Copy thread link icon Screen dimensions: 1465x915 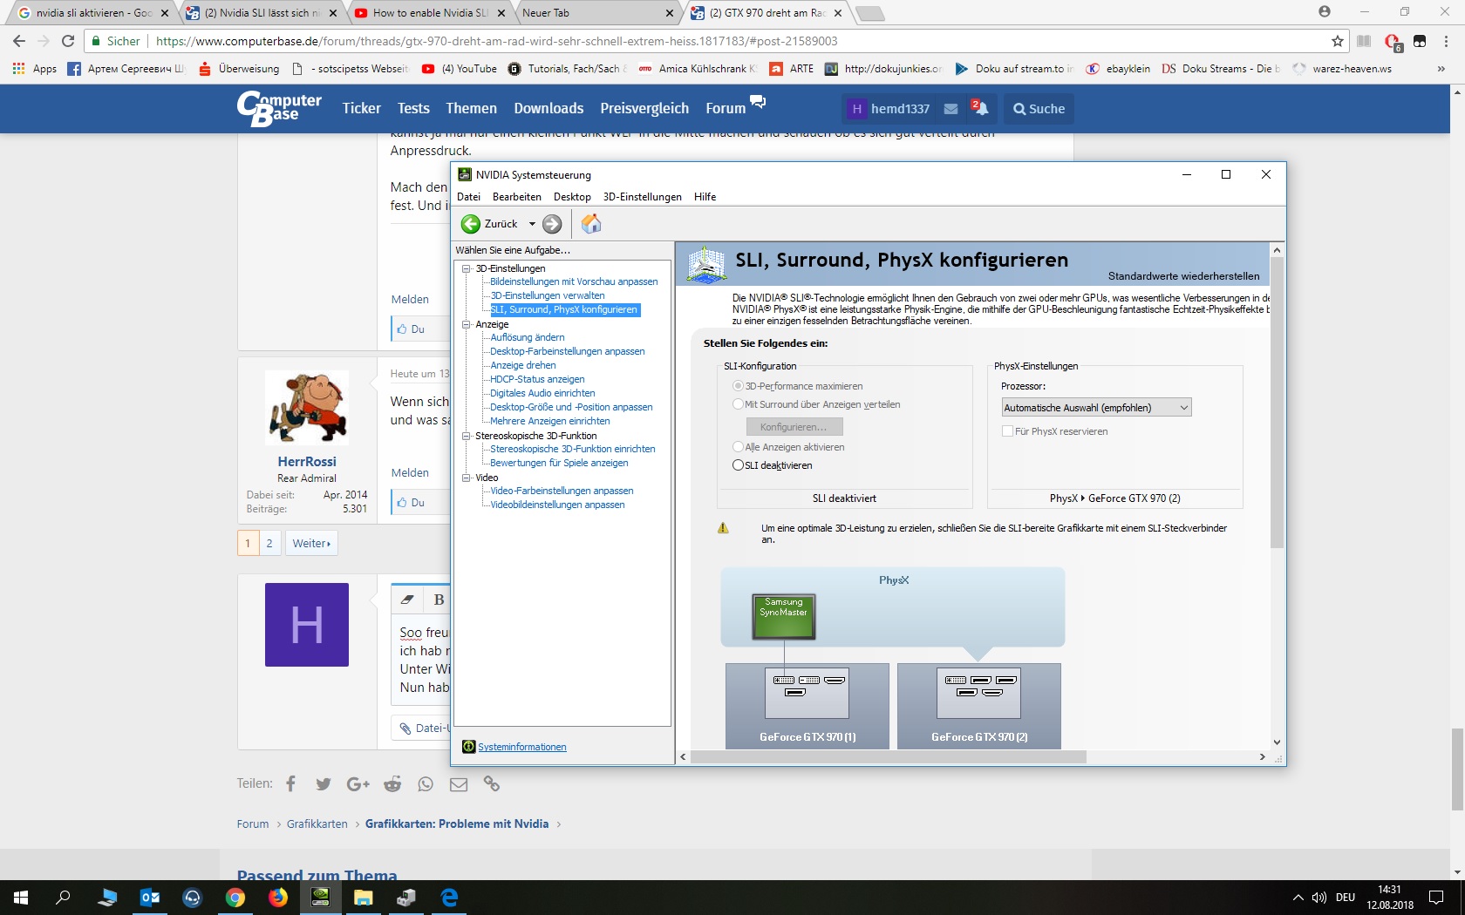tap(492, 783)
